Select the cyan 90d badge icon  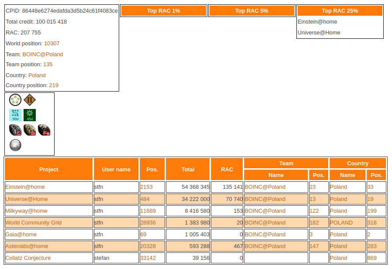click(15, 115)
